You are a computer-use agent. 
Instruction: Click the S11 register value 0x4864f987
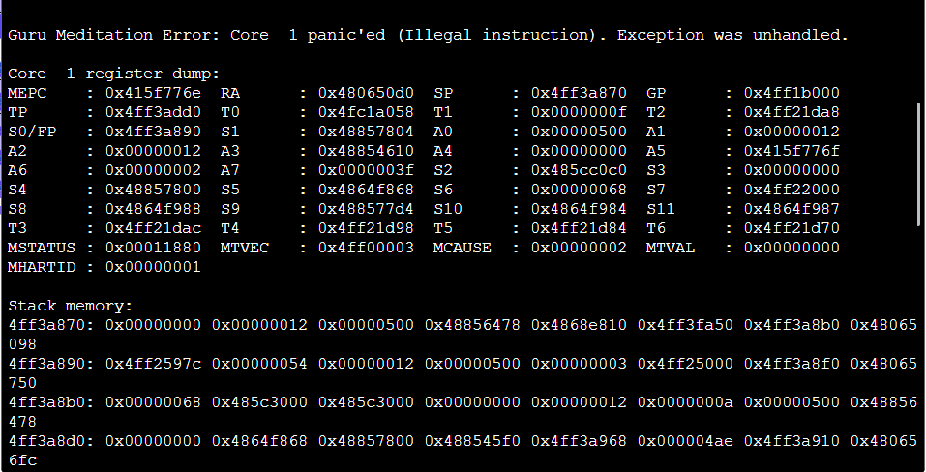tap(792, 210)
